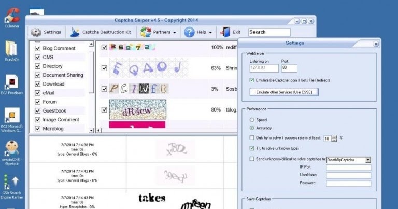Toggle Try to solve unknown types
Image resolution: width=398 pixels, height=209 pixels.
252,148
